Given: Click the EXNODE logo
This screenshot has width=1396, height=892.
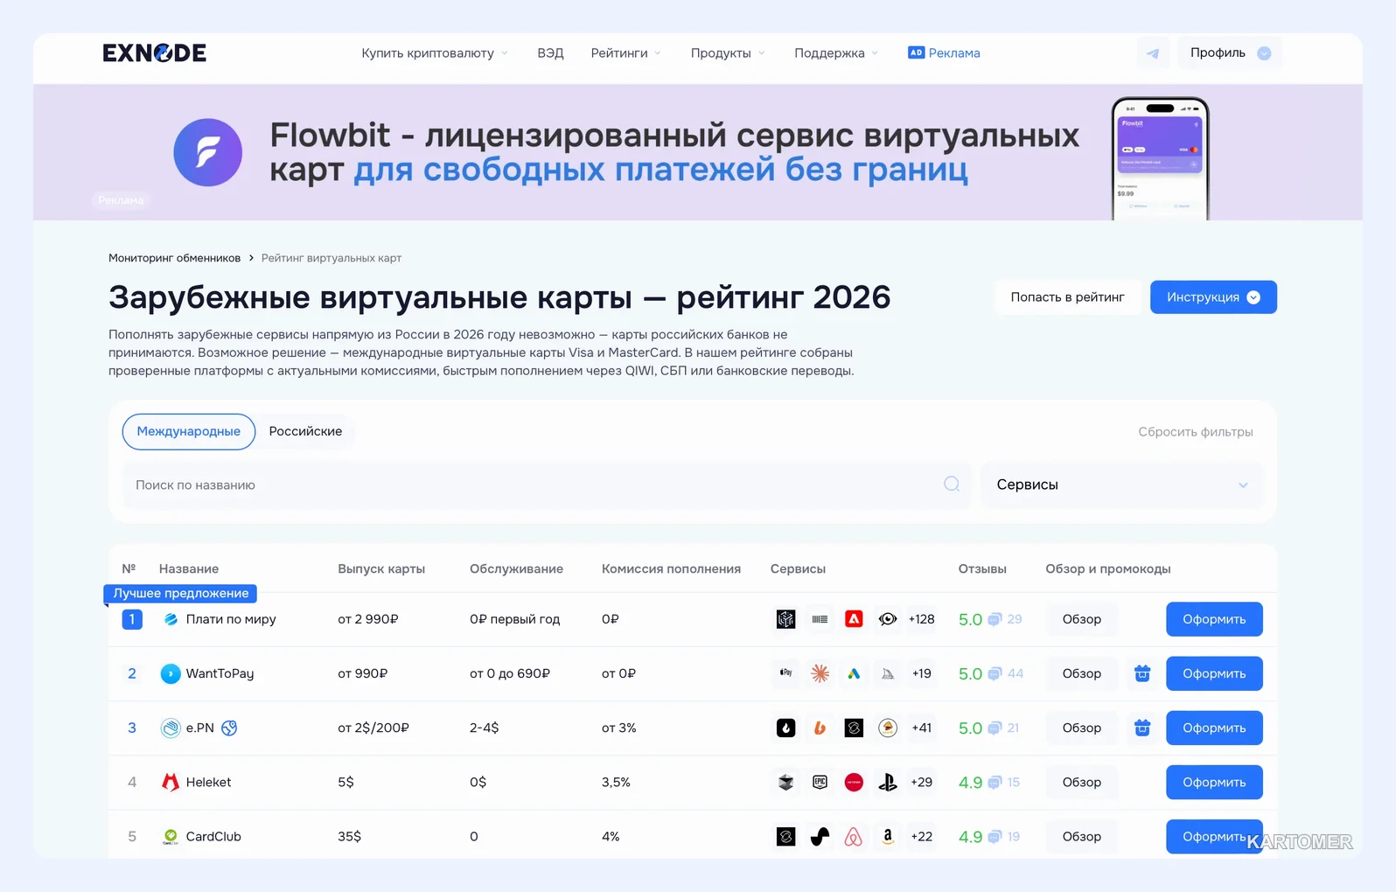Looking at the screenshot, I should [154, 53].
